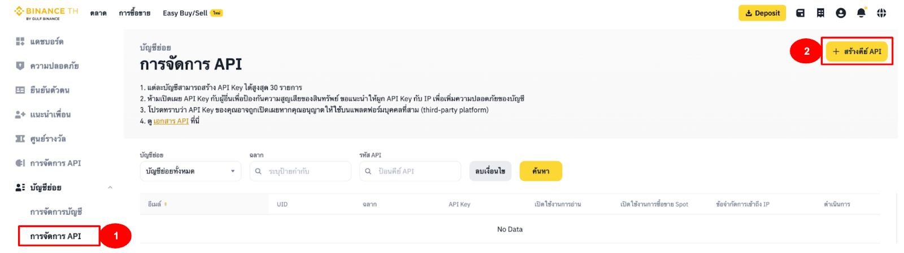This screenshot has height=253, width=904.
Task: Click the สร้างคีย์ API button
Action: (857, 51)
